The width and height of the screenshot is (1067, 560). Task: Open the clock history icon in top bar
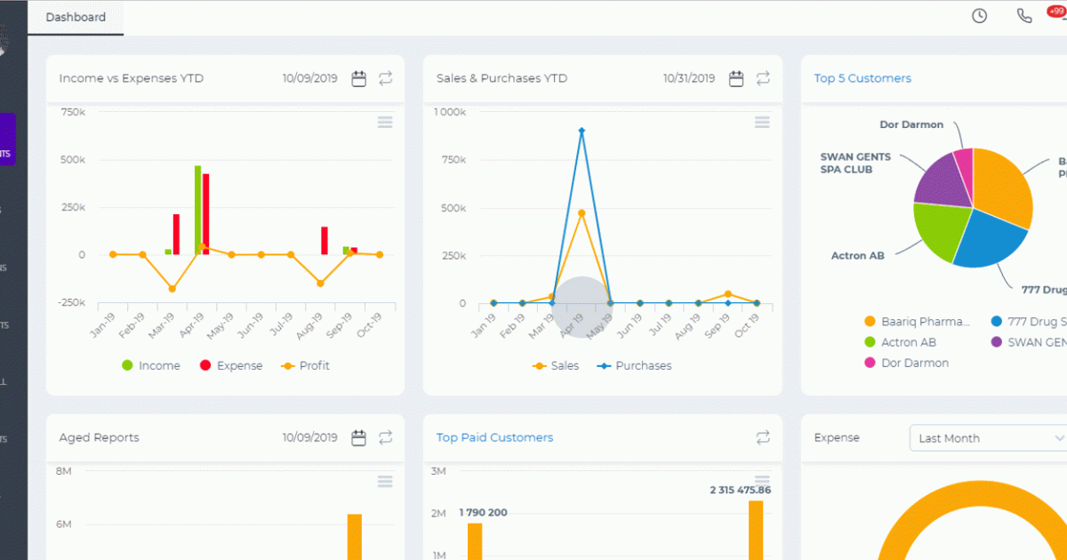tap(979, 16)
